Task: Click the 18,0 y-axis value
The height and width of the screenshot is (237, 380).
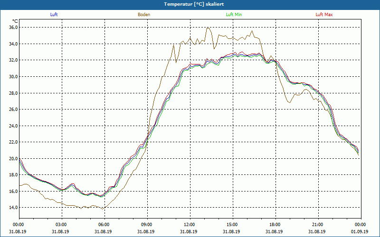Action: point(13,175)
